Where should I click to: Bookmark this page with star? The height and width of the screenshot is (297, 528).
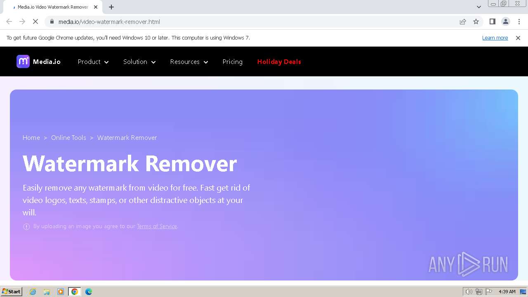pyautogui.click(x=476, y=21)
